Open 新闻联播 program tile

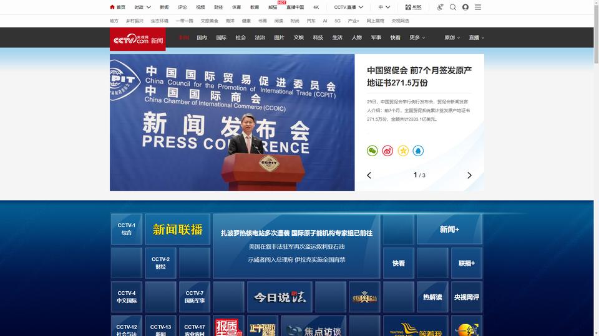pyautogui.click(x=178, y=230)
